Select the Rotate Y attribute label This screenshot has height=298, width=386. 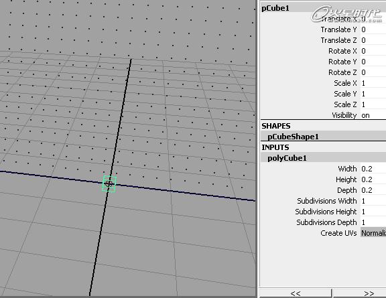342,62
